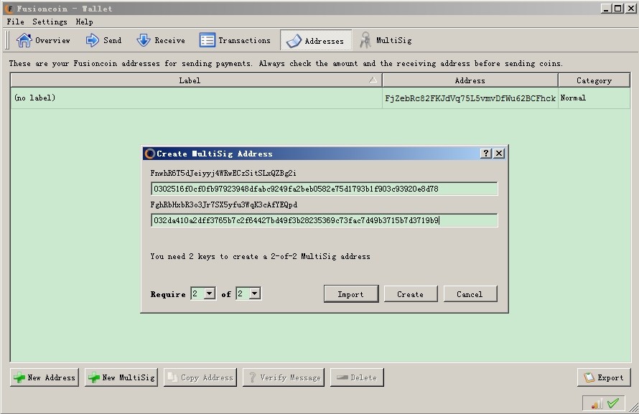This screenshot has height=414, width=639.
Task: Click the dialog's question-mark help button
Action: tap(486, 153)
